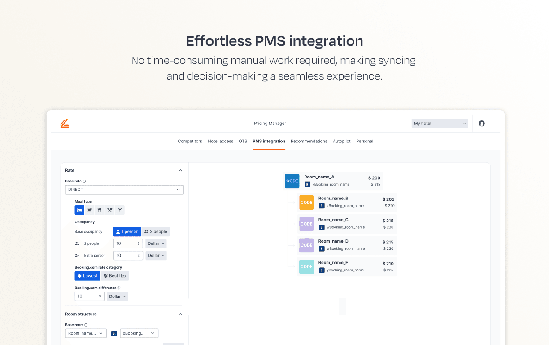Click the blue CODE badge for Room_name_A

coord(292,181)
